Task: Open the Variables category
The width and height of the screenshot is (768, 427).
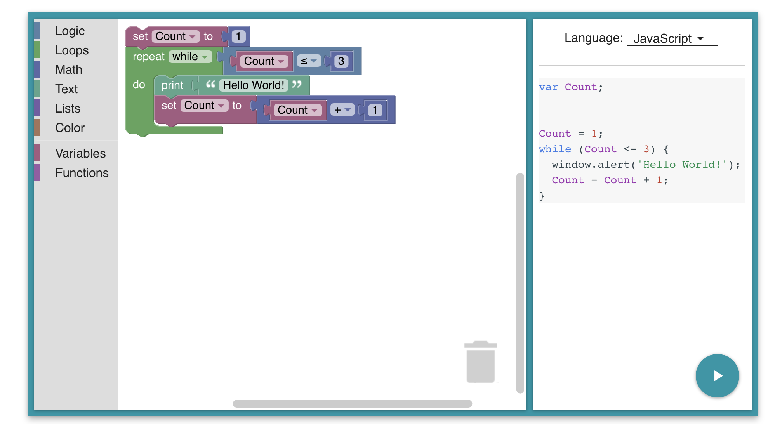Action: [x=80, y=153]
